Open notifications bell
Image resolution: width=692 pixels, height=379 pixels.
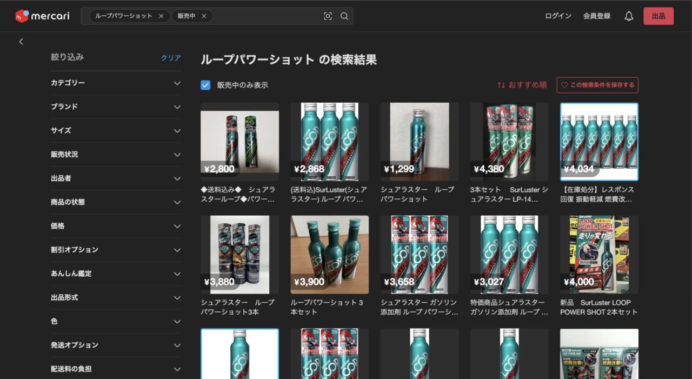tap(629, 16)
